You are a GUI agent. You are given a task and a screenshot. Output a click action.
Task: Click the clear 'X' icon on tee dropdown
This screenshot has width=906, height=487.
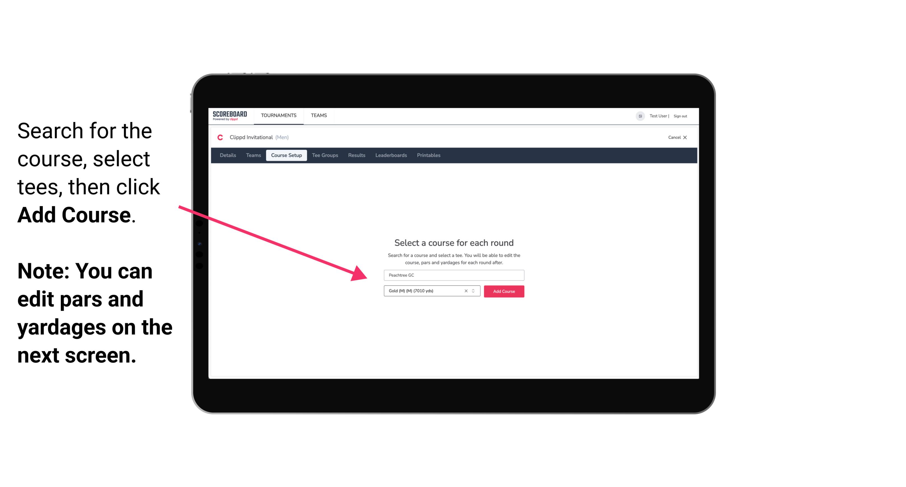coord(466,291)
